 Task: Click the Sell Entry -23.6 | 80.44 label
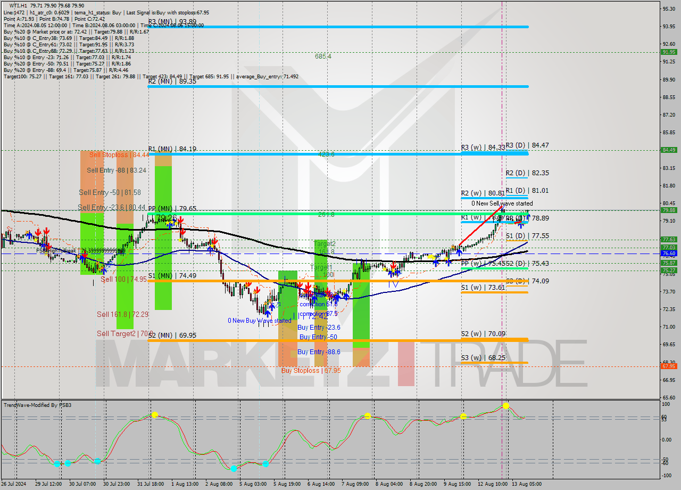click(112, 207)
